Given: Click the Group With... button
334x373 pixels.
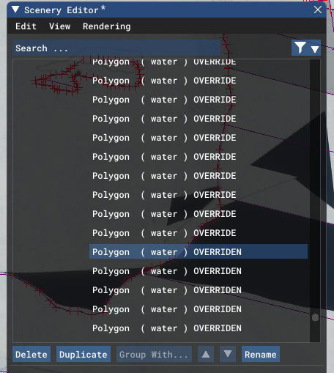Looking at the screenshot, I should tap(154, 354).
